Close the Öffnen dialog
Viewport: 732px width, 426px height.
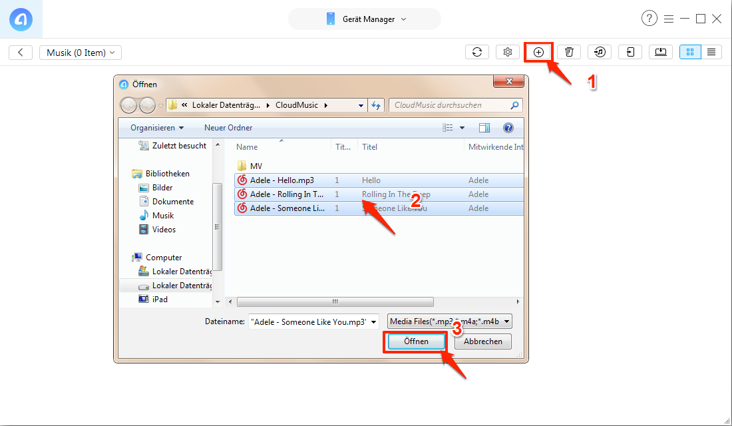click(509, 81)
